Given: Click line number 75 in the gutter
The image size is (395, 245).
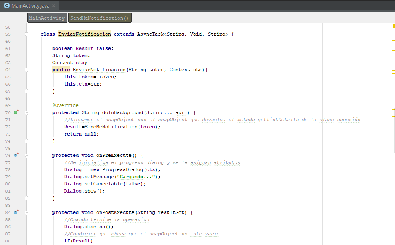Looking at the screenshot, I should click(8, 149).
